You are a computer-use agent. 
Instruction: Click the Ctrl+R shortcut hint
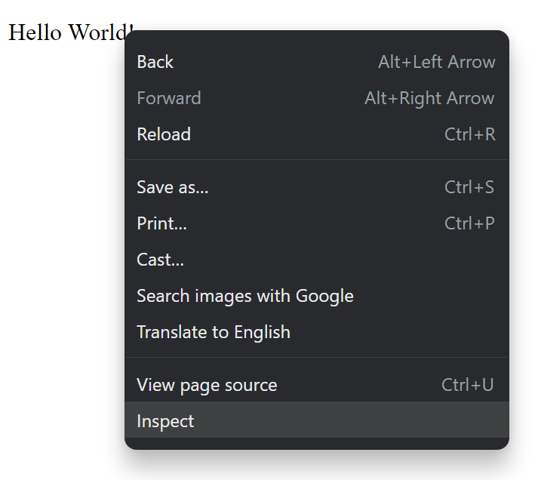point(470,134)
